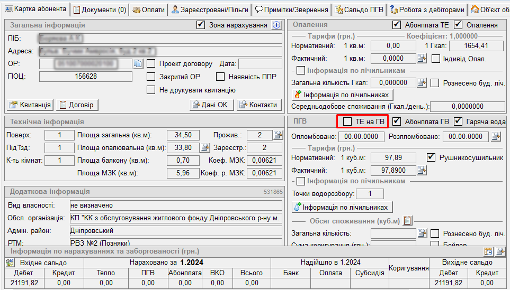Check Не друкувати квитанцію option

pos(151,90)
